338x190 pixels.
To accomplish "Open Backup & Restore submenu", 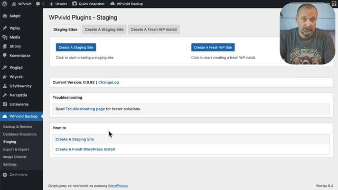I will tap(17, 127).
